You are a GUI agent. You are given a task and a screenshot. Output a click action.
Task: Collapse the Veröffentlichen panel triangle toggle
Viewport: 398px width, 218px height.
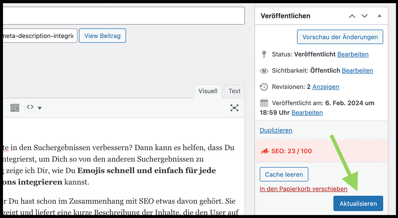click(379, 16)
